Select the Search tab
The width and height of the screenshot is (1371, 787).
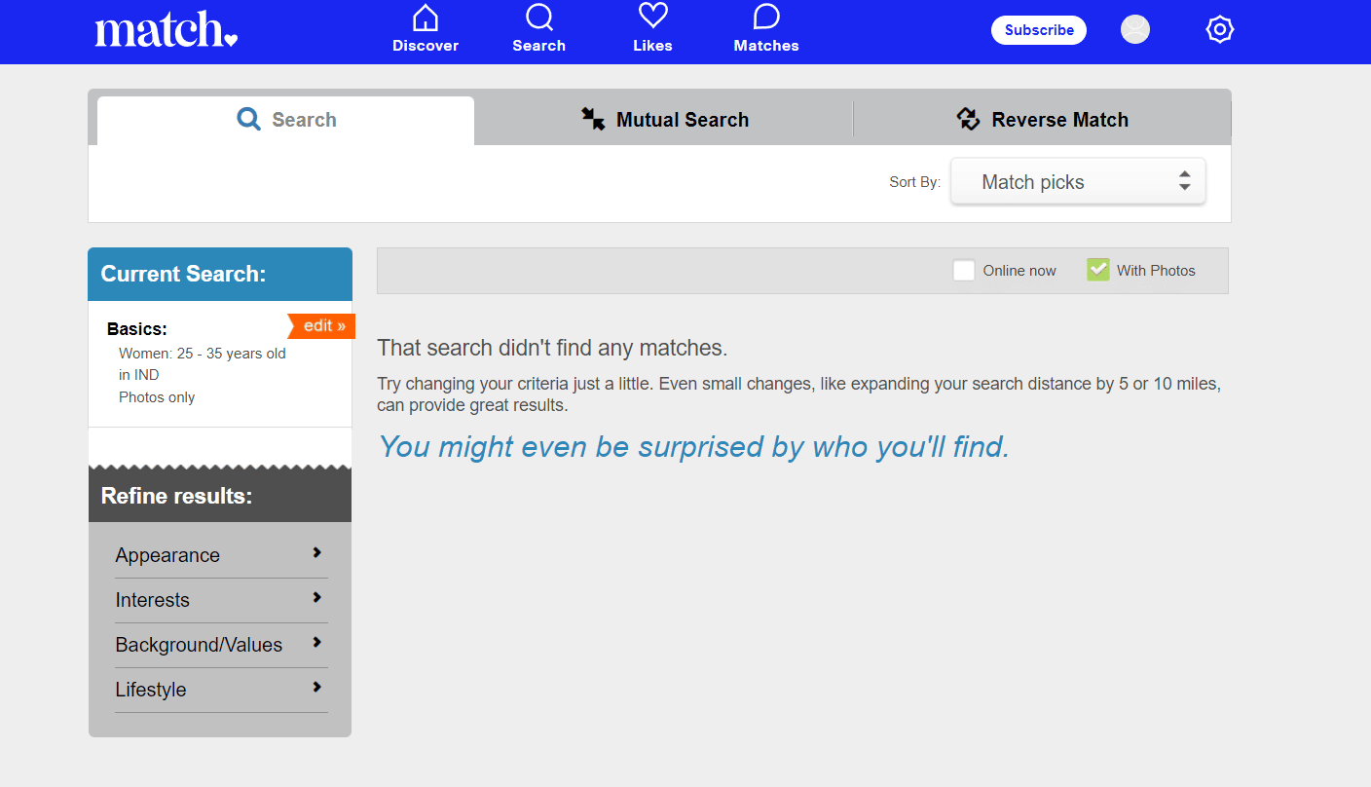click(x=286, y=120)
